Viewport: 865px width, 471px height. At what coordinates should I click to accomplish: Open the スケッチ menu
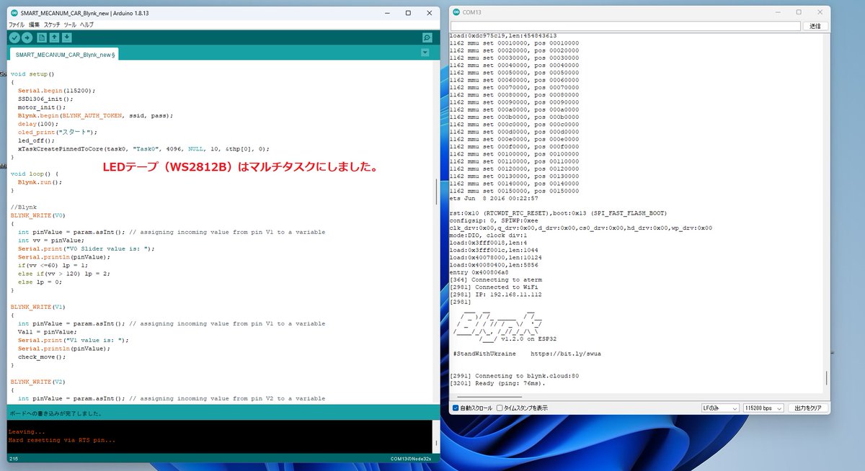coord(52,24)
